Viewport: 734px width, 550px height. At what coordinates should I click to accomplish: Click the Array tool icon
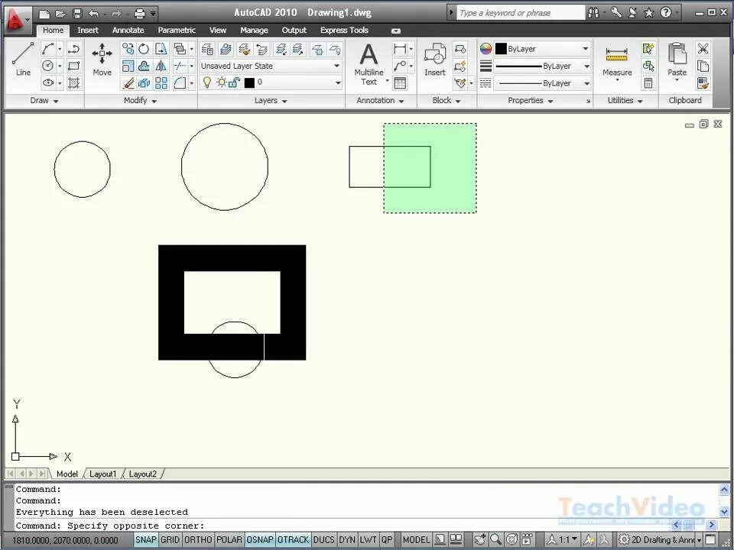pyautogui.click(x=161, y=82)
